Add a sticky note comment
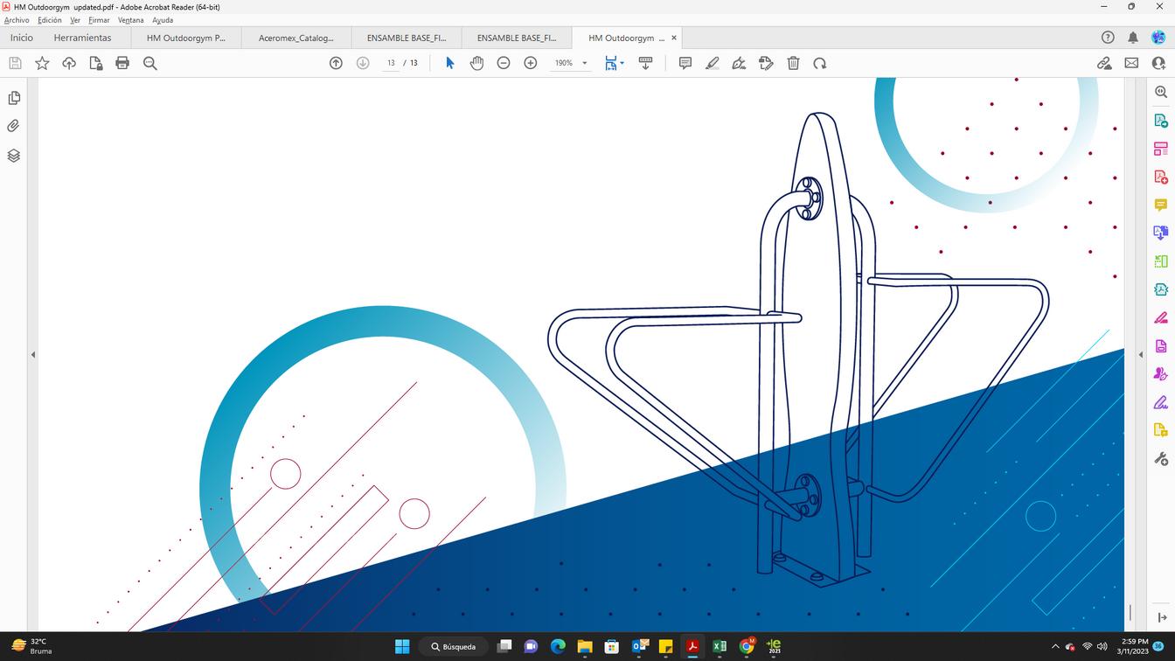This screenshot has width=1175, height=661. click(685, 63)
